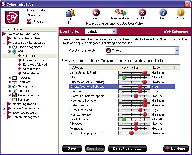Screen dimensions: 192x155
Task: Click arrow icon beside Manage User Profiles
Action: [x=9, y=38]
